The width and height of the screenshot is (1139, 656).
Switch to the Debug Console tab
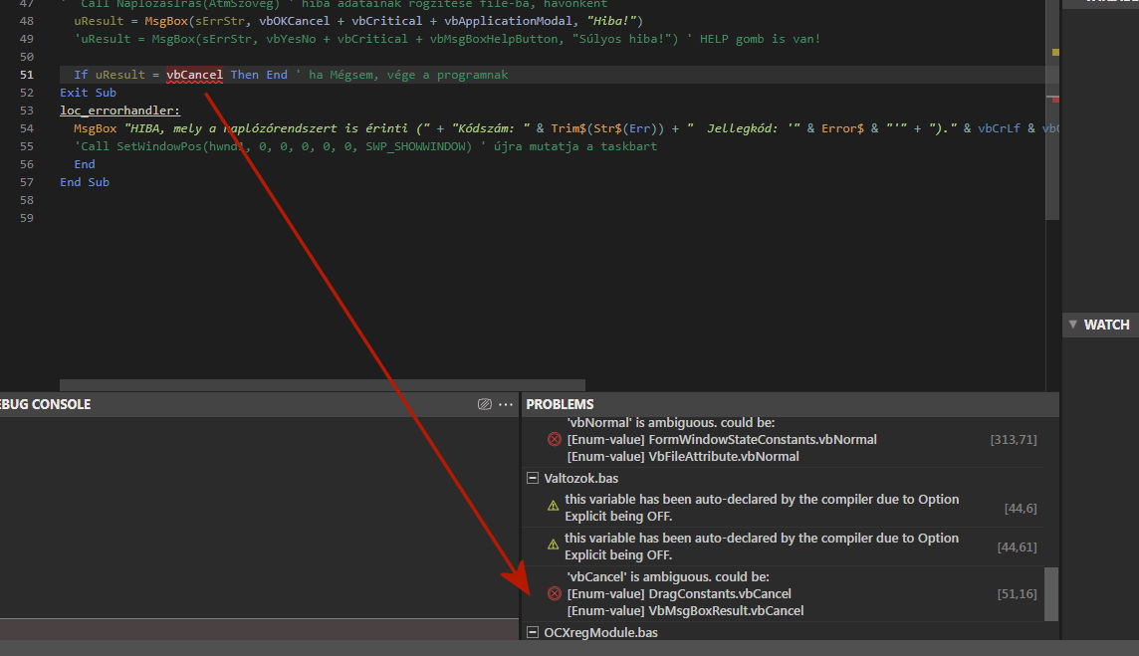[45, 403]
